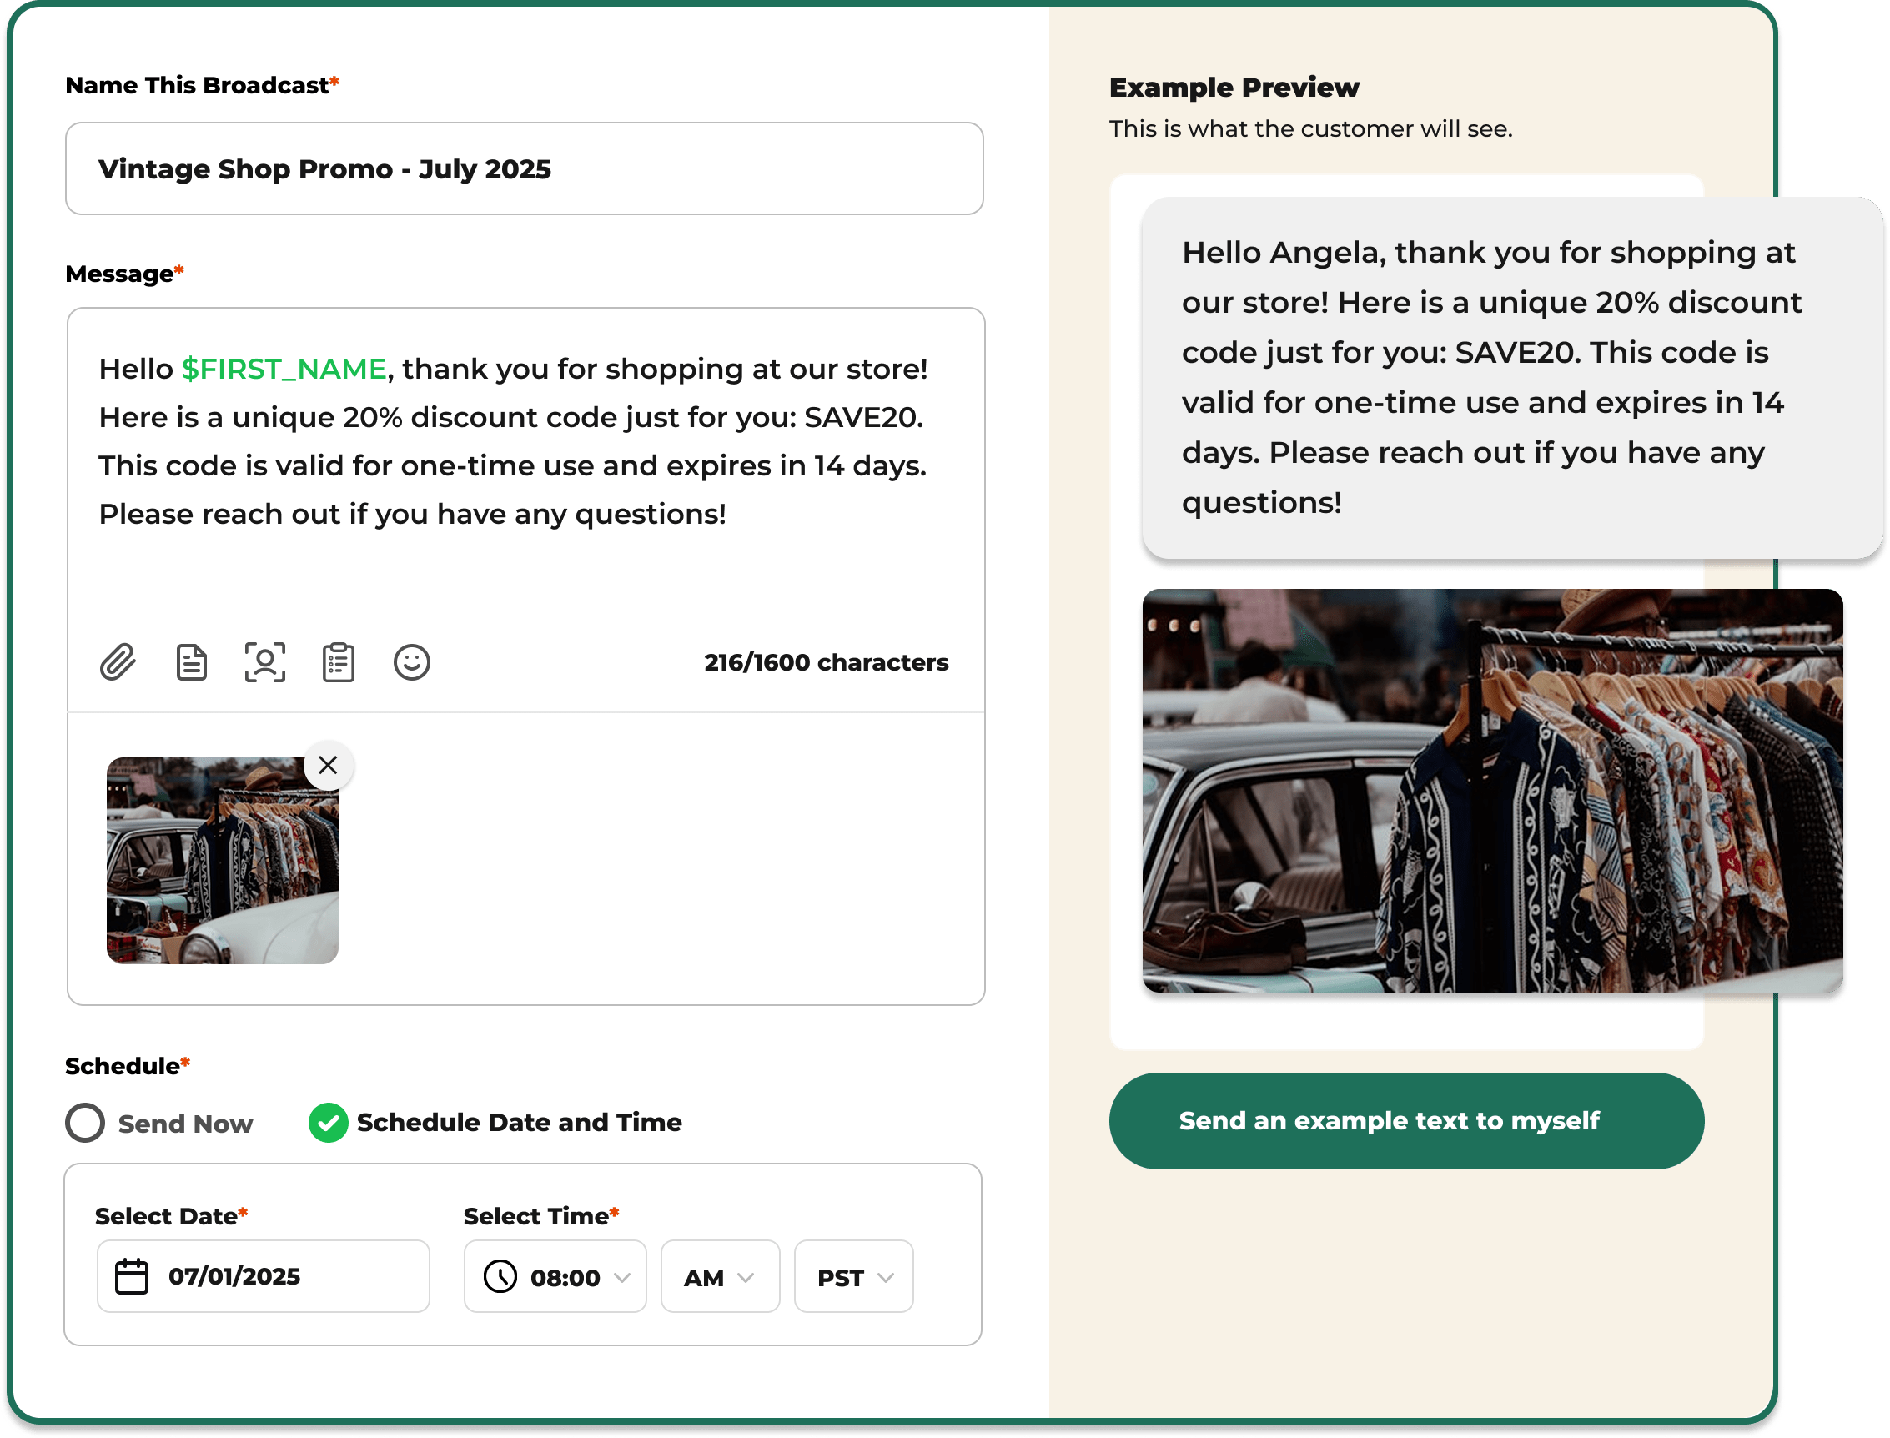Click the calendar icon in date field
1890x1438 pixels.
pos(132,1276)
